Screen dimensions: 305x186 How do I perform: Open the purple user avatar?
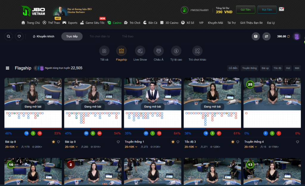click(x=297, y=36)
